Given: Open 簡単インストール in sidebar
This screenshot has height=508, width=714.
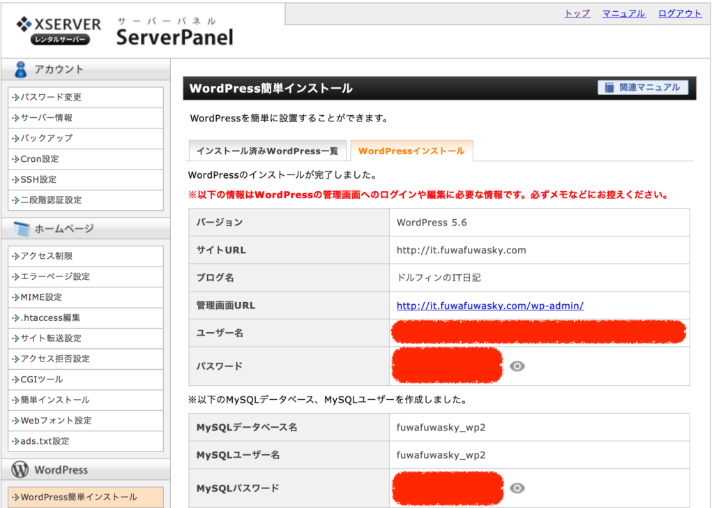Looking at the screenshot, I should 86,400.
